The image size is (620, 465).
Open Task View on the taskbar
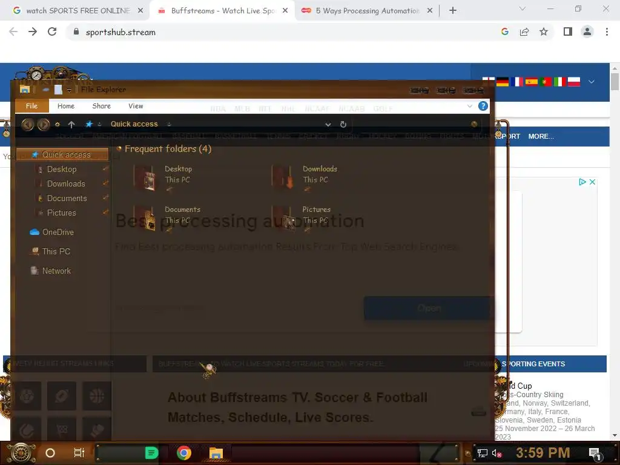click(x=79, y=453)
